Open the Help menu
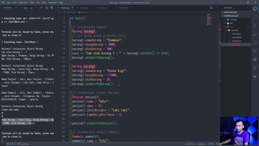Viewport: 259px width, 146px height. coord(61,2)
